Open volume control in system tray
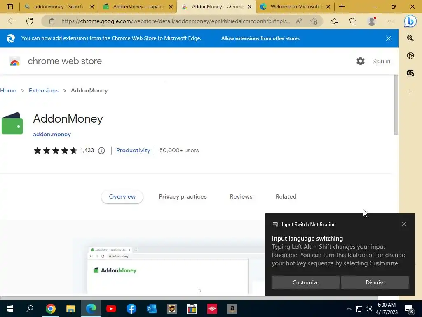The width and height of the screenshot is (422, 317). pos(369,309)
